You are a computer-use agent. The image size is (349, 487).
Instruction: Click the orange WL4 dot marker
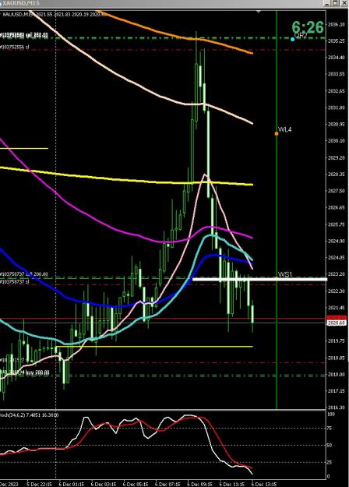[277, 133]
